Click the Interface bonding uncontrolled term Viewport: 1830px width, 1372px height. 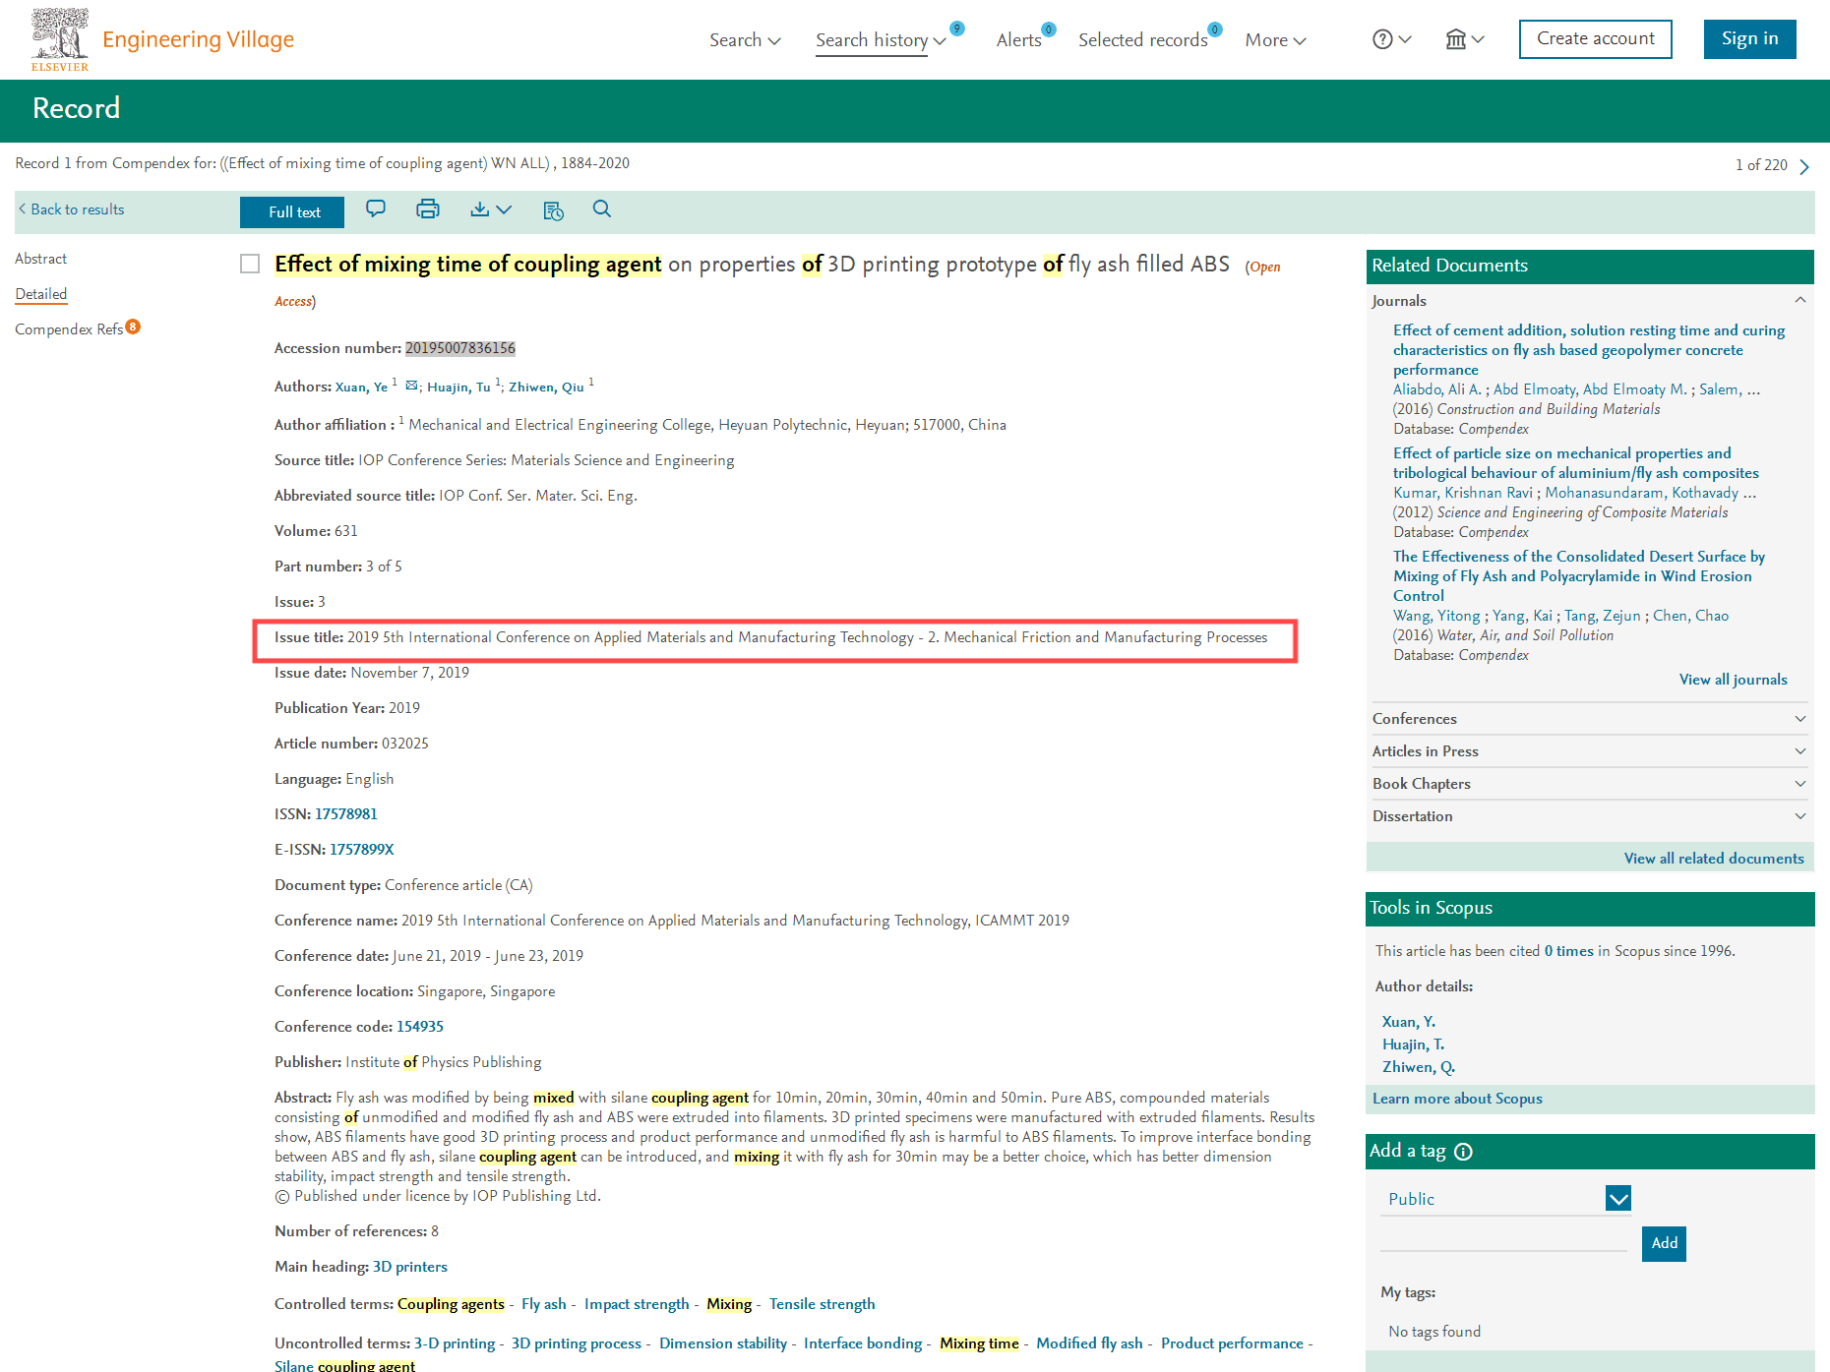point(863,1343)
